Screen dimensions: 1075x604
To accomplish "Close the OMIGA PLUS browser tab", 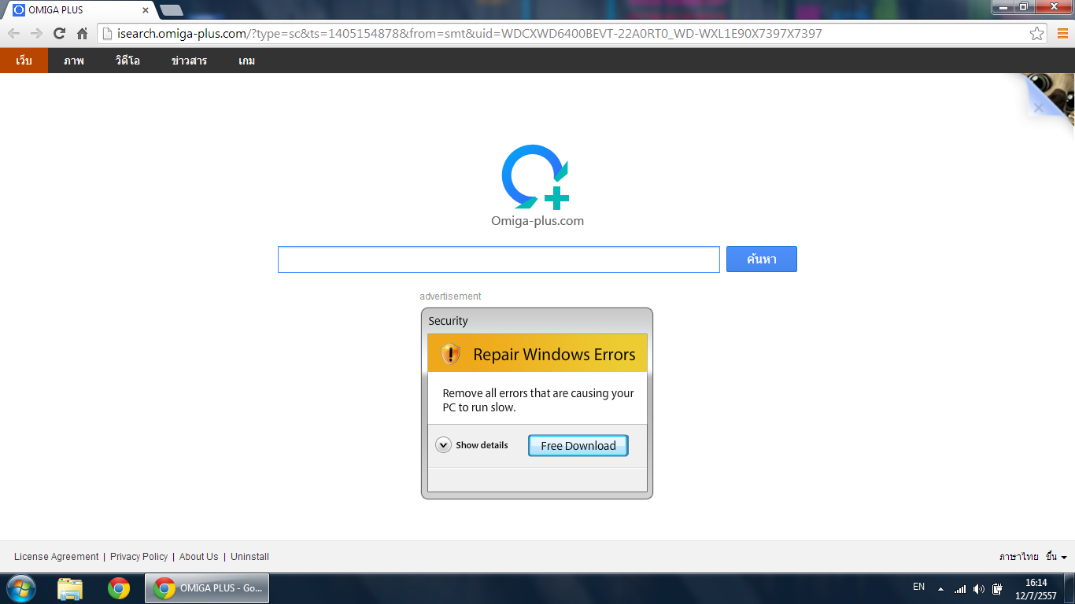I will [145, 10].
